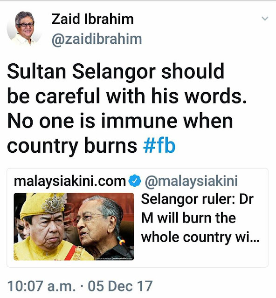Select the 05 Dec 17 date
This screenshot has width=276, height=298.
coord(120,286)
